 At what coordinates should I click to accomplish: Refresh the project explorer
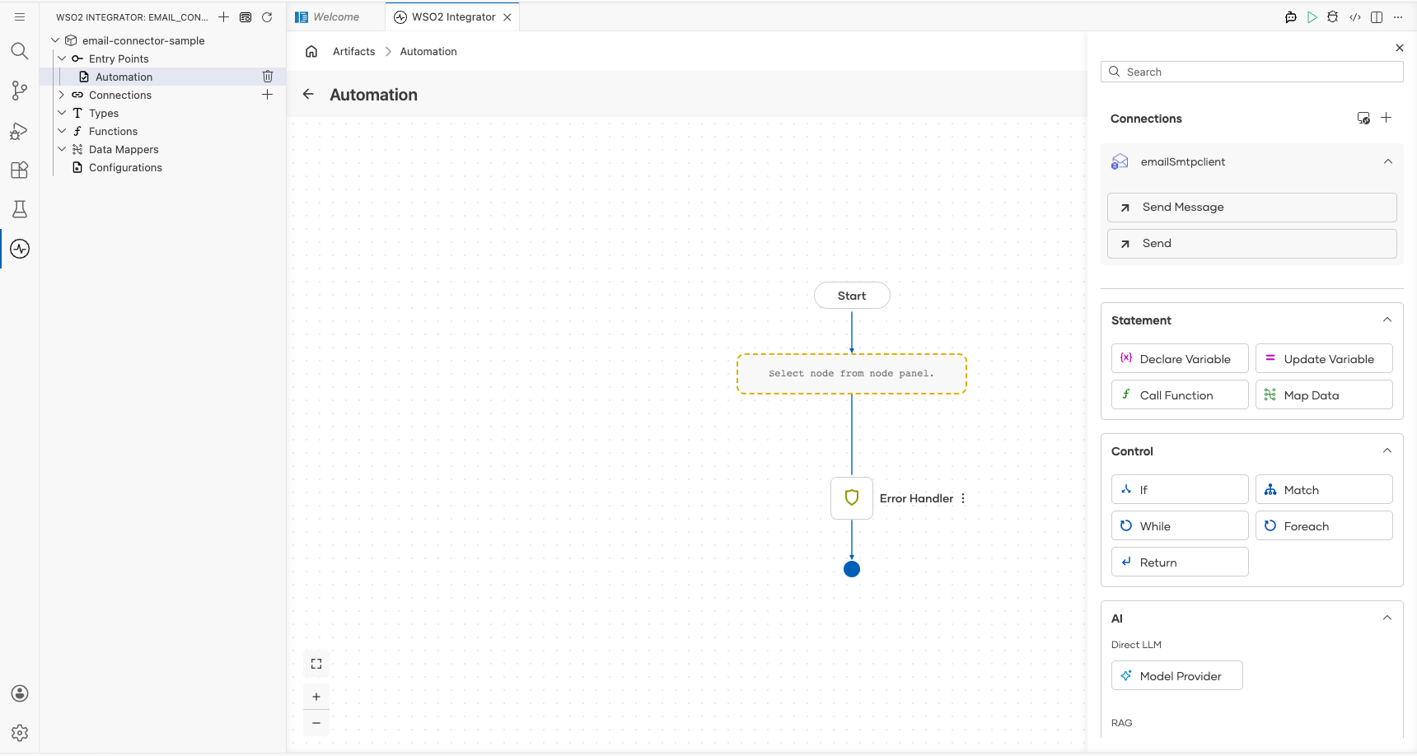click(x=267, y=16)
